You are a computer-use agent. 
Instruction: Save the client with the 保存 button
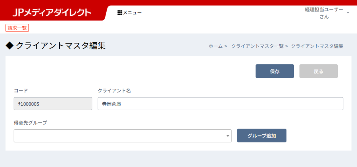pos(275,71)
